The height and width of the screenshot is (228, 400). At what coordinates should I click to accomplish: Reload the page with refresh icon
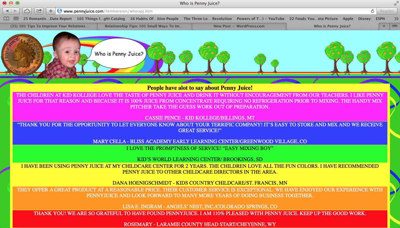tap(372, 11)
